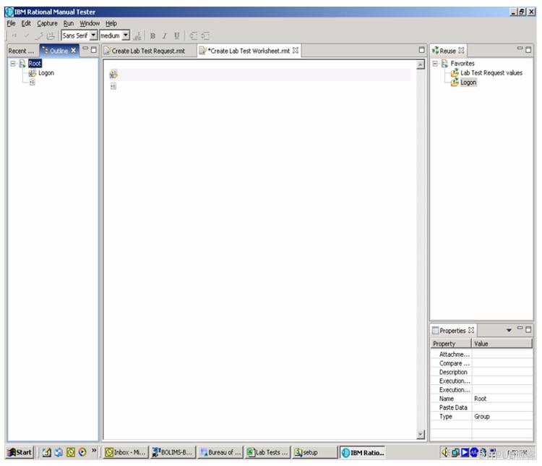Screen dimensions: 542x466
Task: Switch to the Recent view tab
Action: (x=23, y=51)
